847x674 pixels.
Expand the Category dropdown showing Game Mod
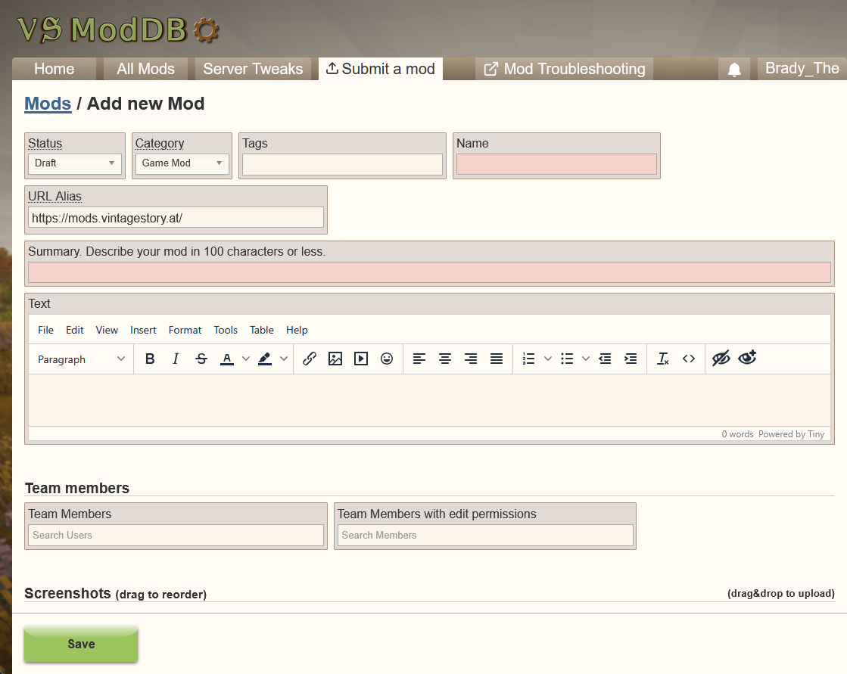click(182, 163)
